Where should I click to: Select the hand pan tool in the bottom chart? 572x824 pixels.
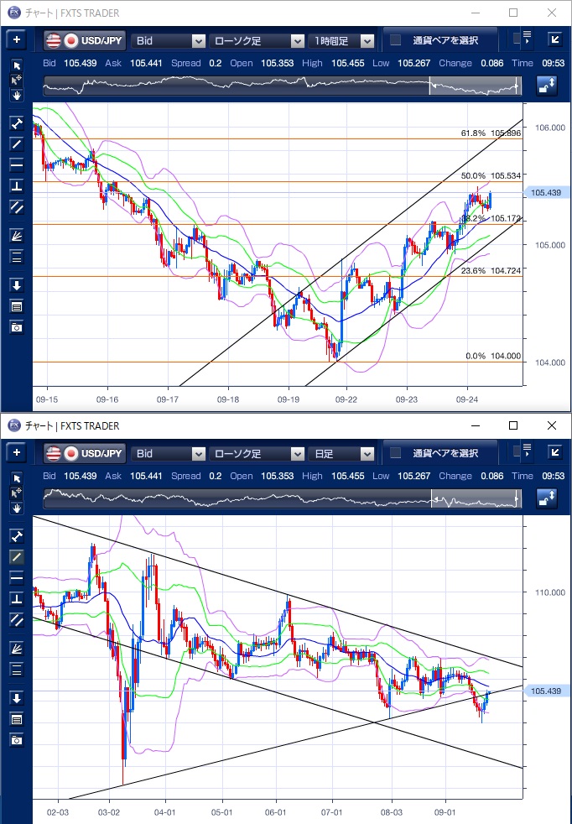(17, 508)
